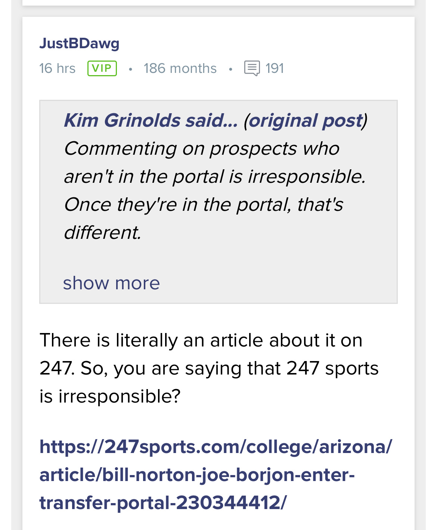Click the dot separator before comment icon
Image resolution: width=437 pixels, height=530 pixels.
[x=230, y=69]
